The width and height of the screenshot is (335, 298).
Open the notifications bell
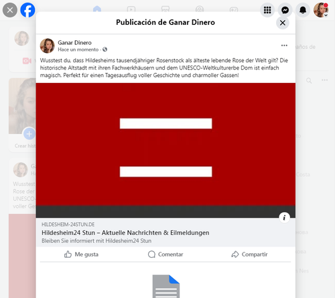click(x=303, y=10)
